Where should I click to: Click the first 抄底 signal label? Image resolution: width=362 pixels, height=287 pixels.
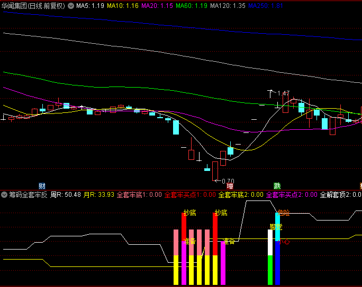190,213
